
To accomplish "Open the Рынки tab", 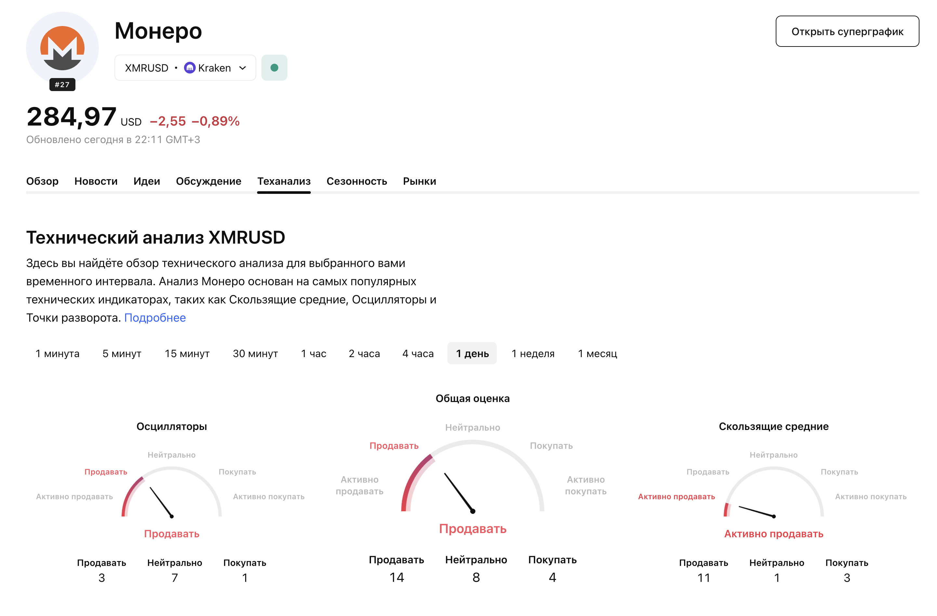I will [419, 181].
